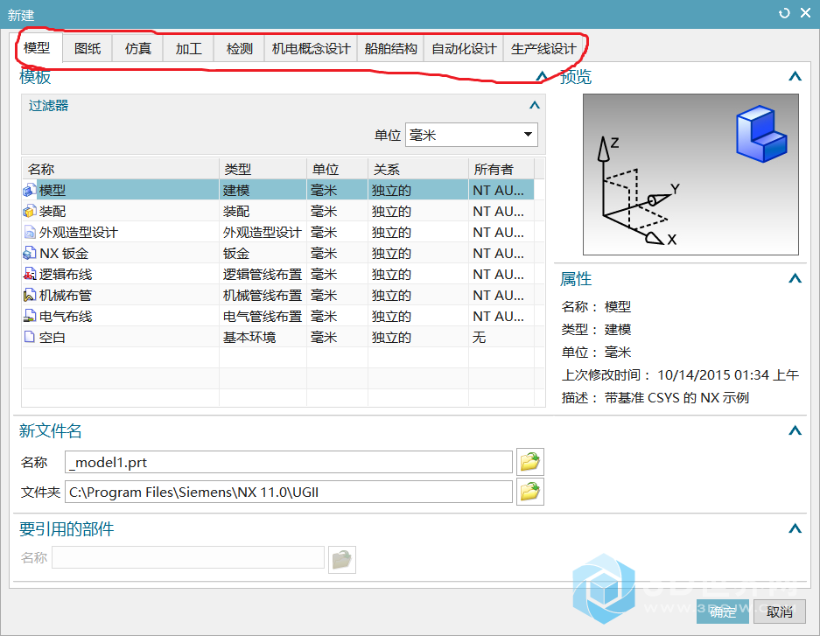Sort by the 关系 column header
This screenshot has height=636, width=820.
click(418, 169)
